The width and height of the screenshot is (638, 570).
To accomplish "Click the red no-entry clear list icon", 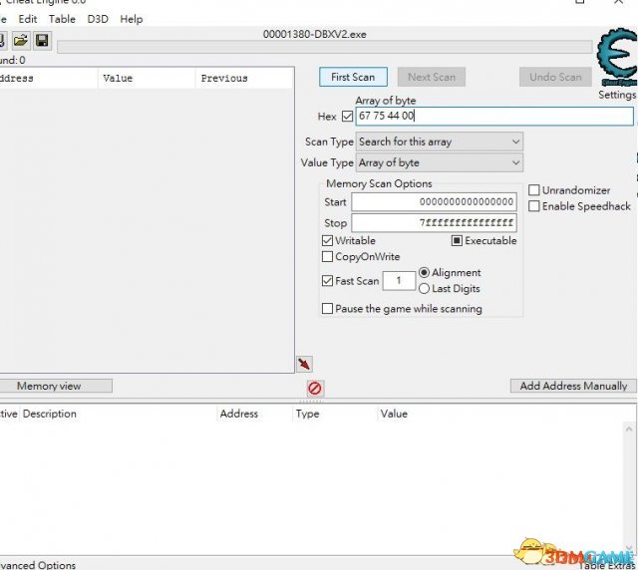I will (315, 388).
